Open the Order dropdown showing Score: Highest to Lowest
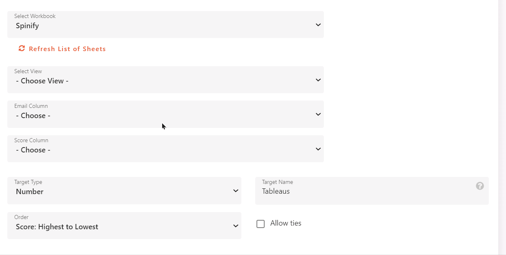 click(123, 226)
